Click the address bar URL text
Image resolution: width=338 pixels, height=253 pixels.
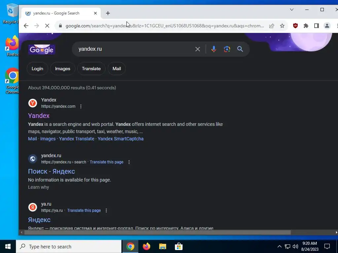(x=165, y=26)
